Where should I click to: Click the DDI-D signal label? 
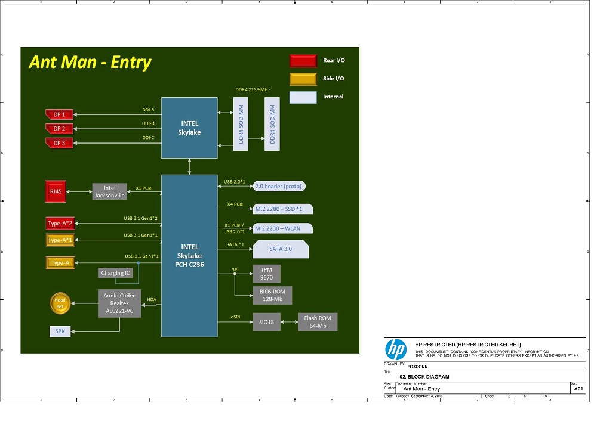(148, 123)
